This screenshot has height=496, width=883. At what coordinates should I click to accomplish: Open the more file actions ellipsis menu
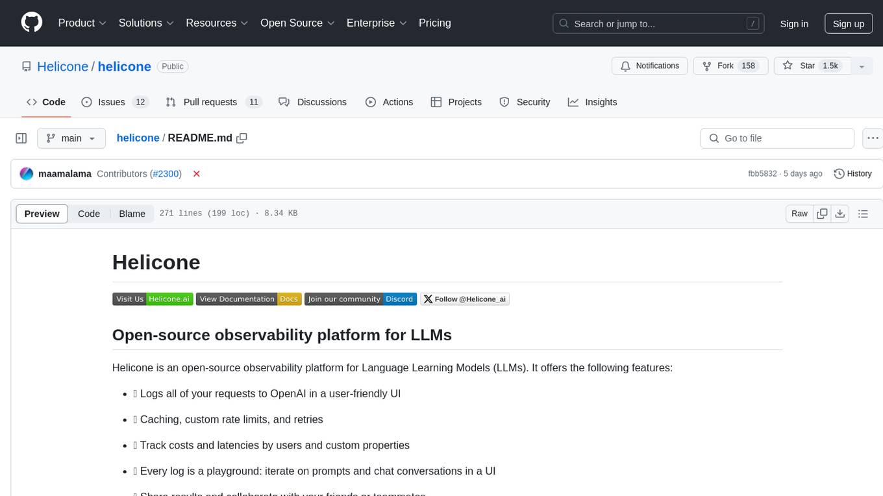click(873, 138)
